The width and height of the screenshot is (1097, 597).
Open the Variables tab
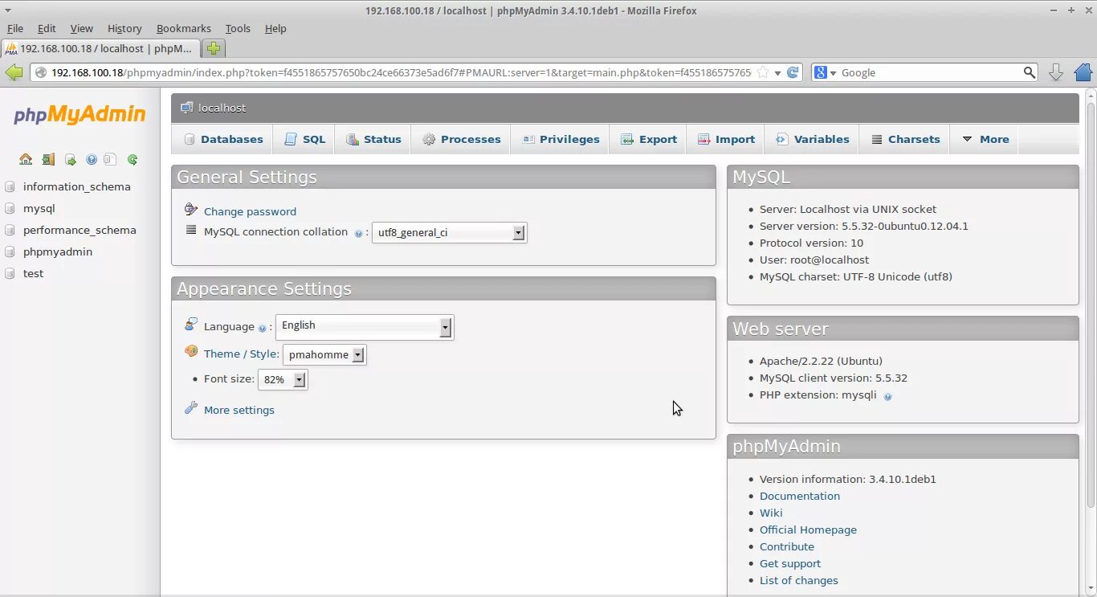pyautogui.click(x=812, y=139)
